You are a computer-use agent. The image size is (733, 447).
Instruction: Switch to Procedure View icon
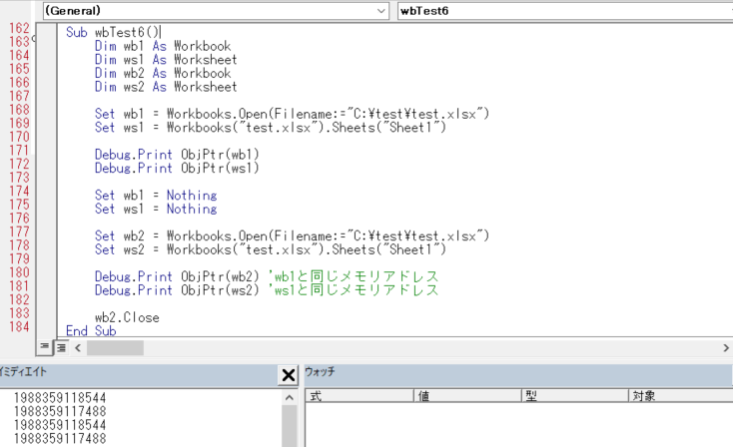[x=44, y=347]
